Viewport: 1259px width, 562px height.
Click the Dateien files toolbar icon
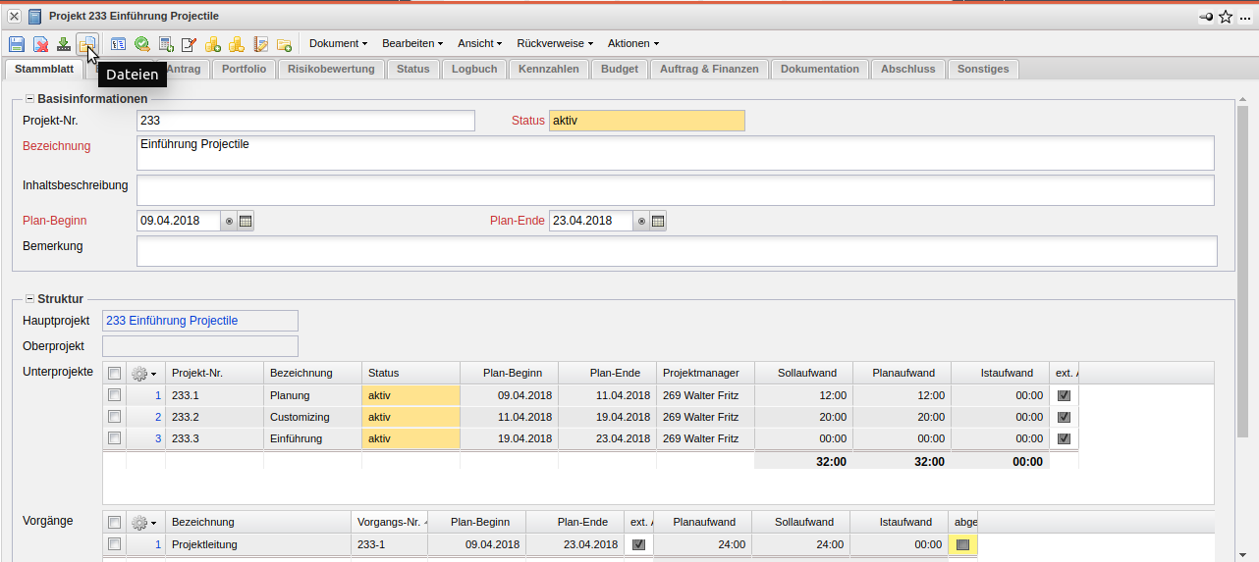tap(87, 44)
